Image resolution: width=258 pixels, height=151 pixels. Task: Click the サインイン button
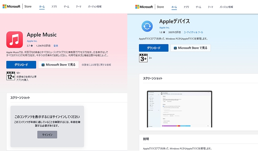(x=47, y=135)
